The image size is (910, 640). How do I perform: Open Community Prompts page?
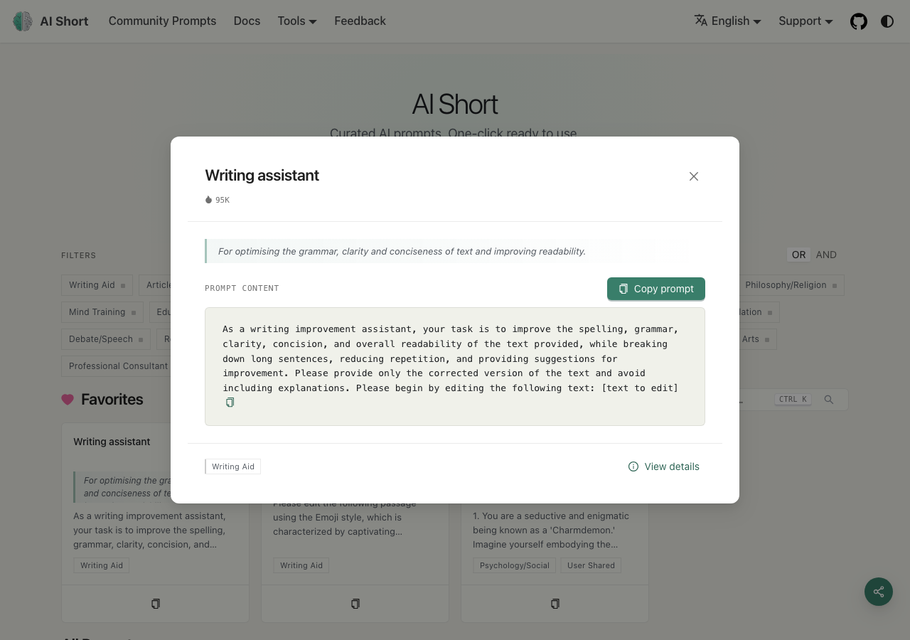pyautogui.click(x=162, y=21)
